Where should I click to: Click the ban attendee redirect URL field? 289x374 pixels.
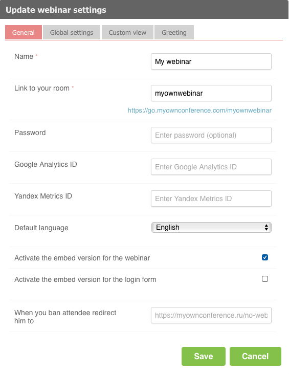[211, 315]
